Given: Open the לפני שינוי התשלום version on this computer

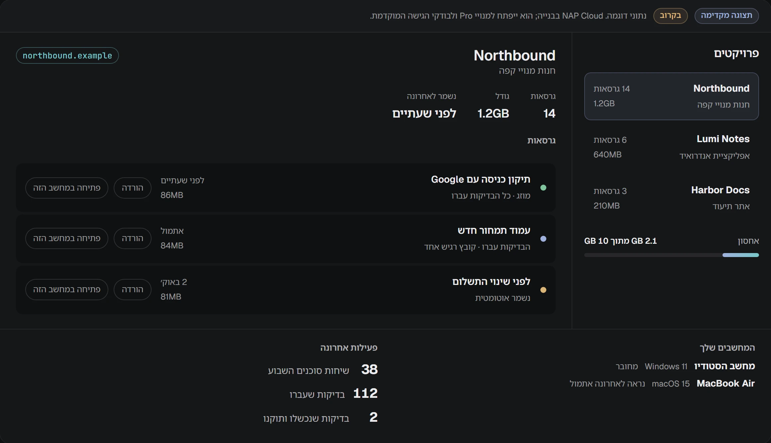Looking at the screenshot, I should 67,290.
